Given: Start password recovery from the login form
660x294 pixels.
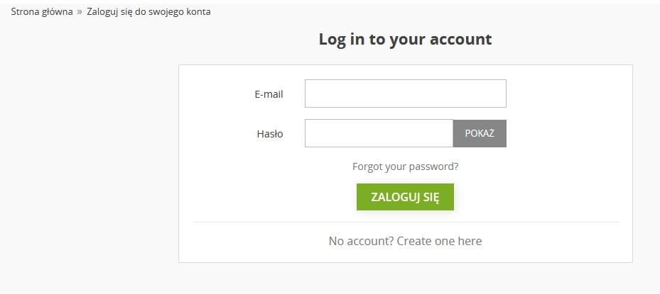Looking at the screenshot, I should 405,167.
